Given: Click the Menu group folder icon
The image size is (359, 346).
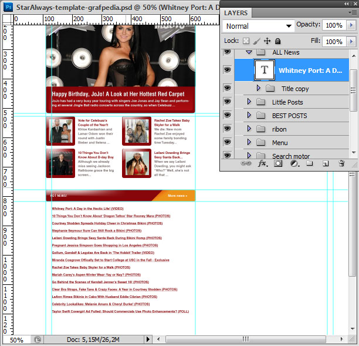Looking at the screenshot, I should click(261, 142).
